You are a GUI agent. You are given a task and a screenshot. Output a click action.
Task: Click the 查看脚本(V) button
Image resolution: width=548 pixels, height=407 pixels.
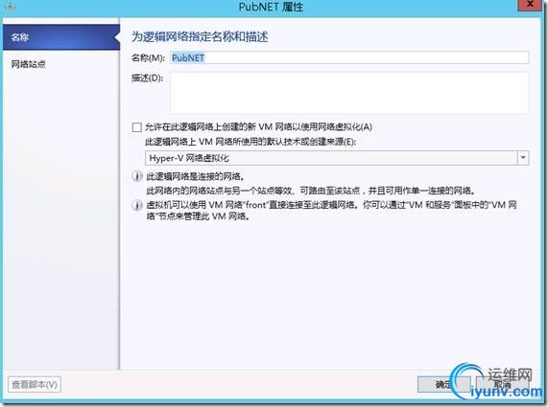pos(35,384)
